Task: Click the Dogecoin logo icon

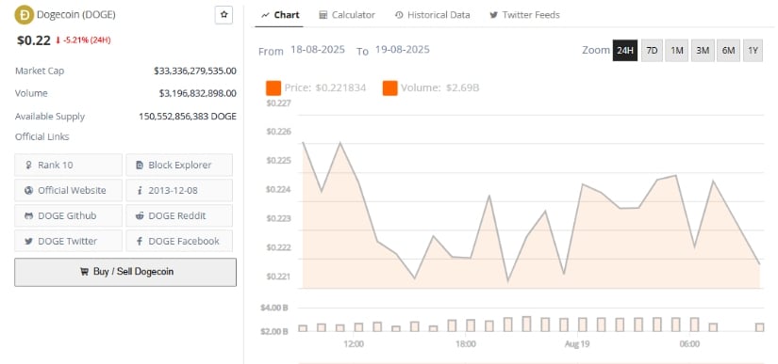Action: tap(24, 15)
